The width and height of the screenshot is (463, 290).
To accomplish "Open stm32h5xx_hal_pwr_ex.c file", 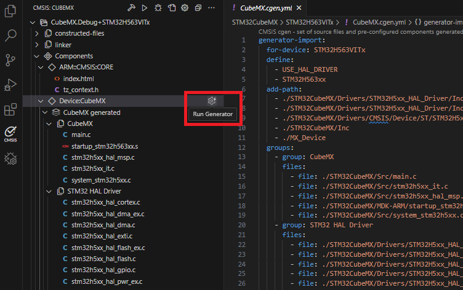I will pos(107,282).
